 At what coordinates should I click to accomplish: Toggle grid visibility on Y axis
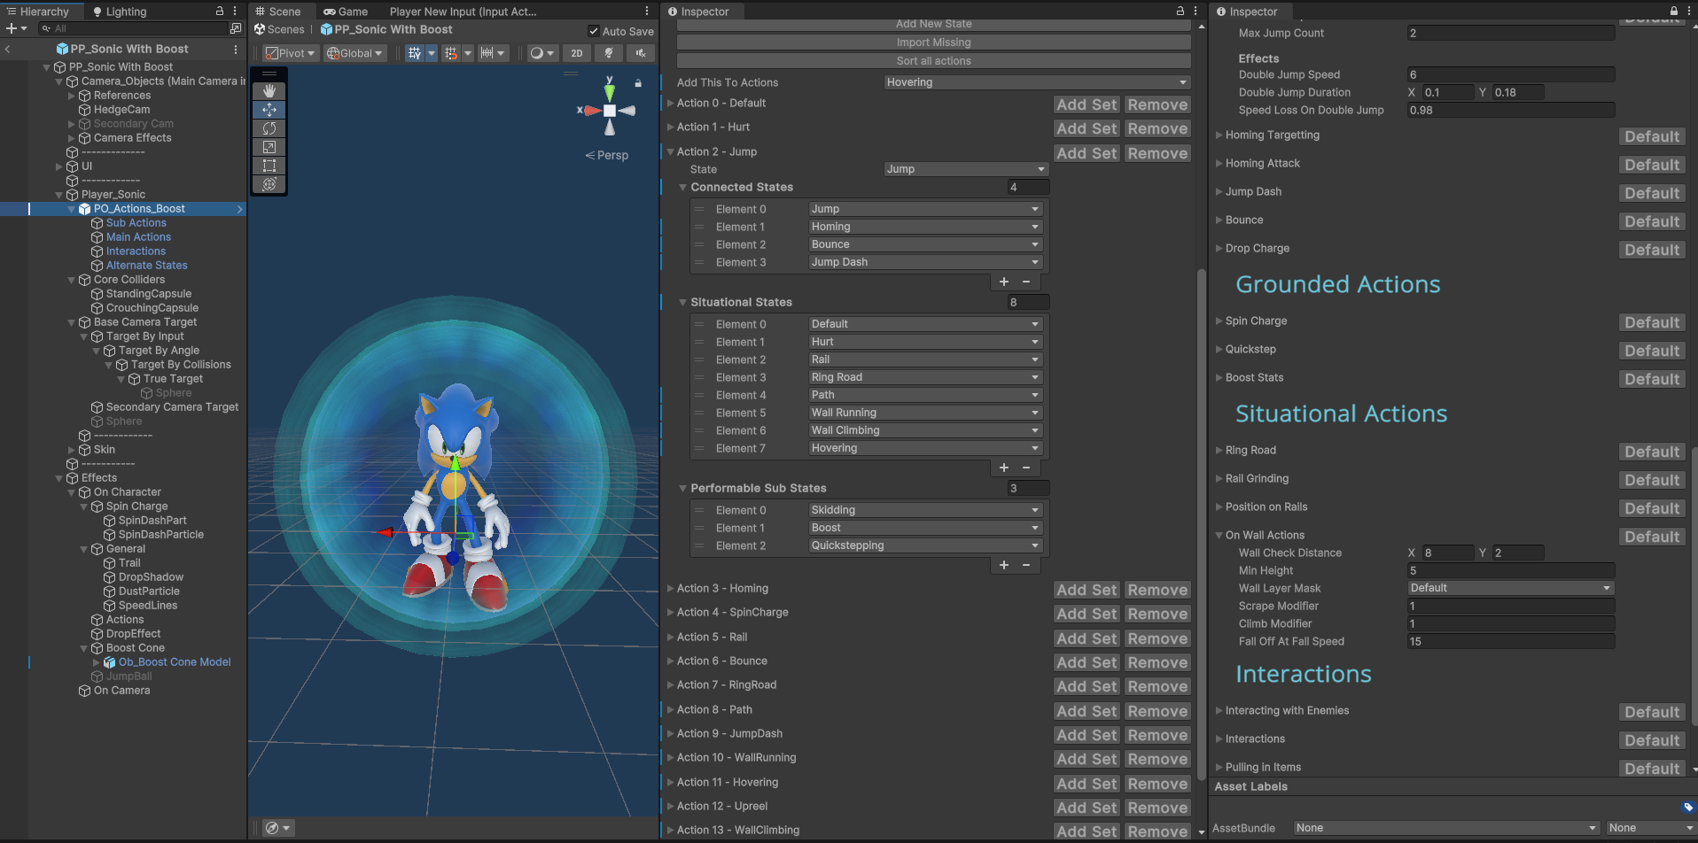[414, 53]
